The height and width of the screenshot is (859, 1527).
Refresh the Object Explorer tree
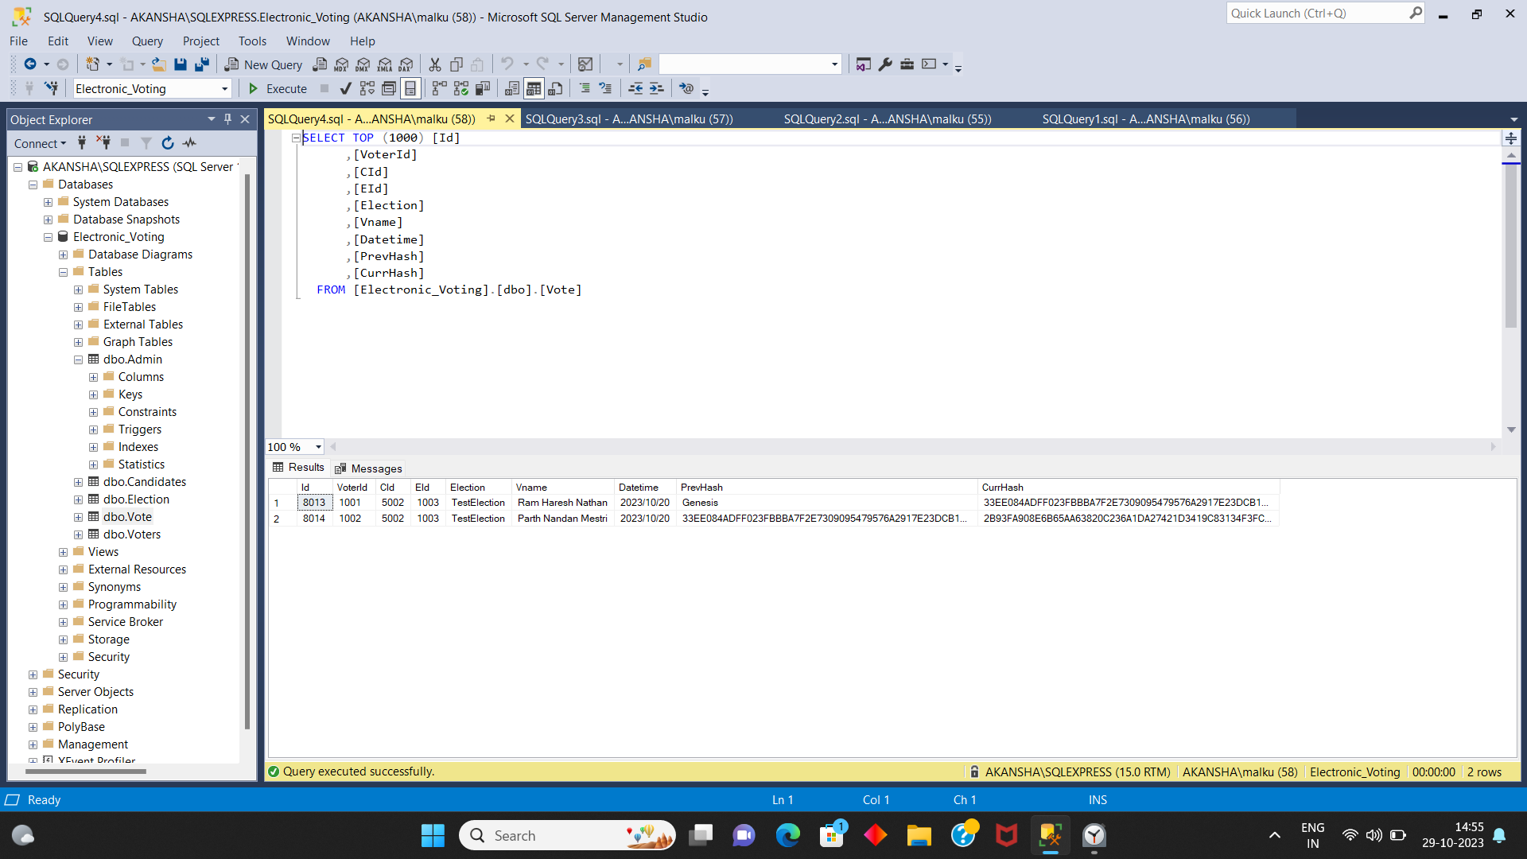click(168, 143)
